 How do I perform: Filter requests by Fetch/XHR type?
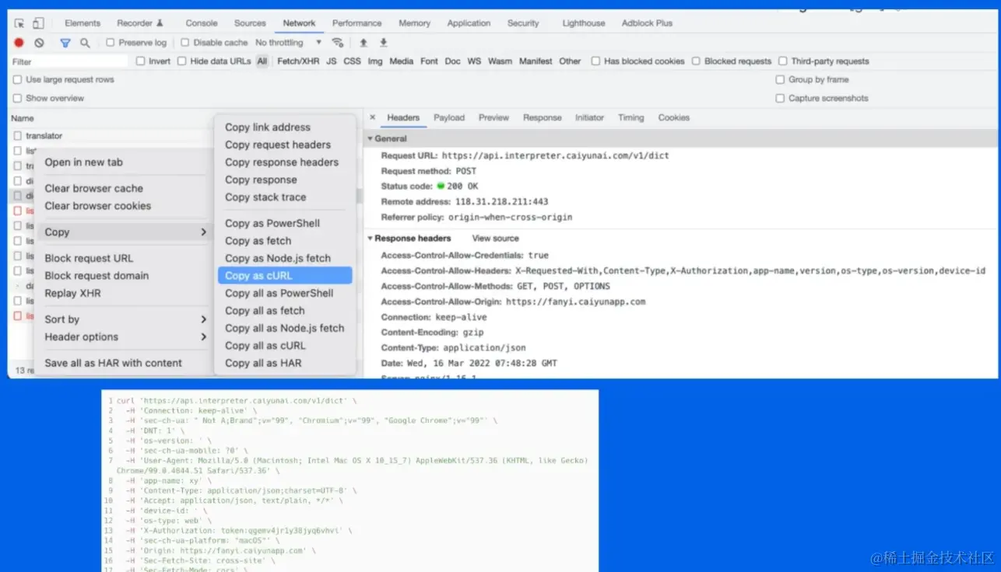coord(298,61)
